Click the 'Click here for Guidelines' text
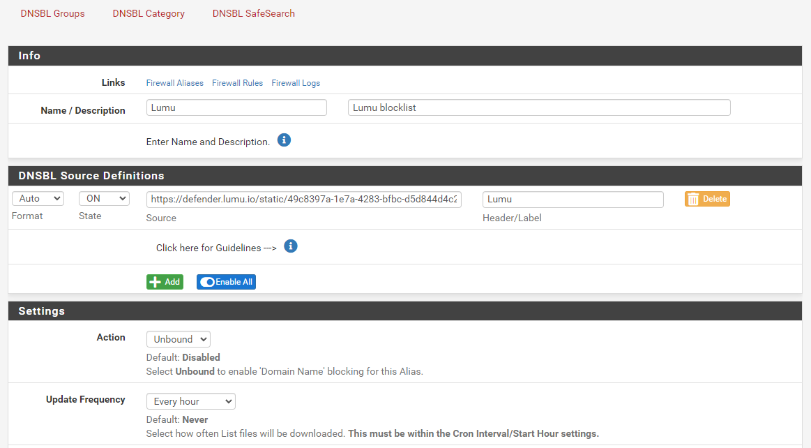 pyautogui.click(x=216, y=248)
